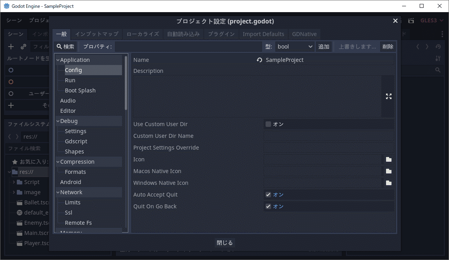Switch to the プラグイン tab
The width and height of the screenshot is (449, 260).
pos(221,34)
